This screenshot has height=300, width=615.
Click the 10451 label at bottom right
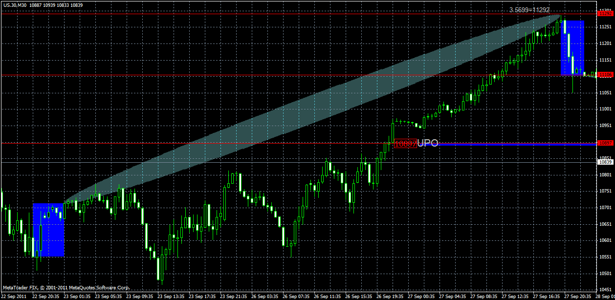(x=606, y=290)
